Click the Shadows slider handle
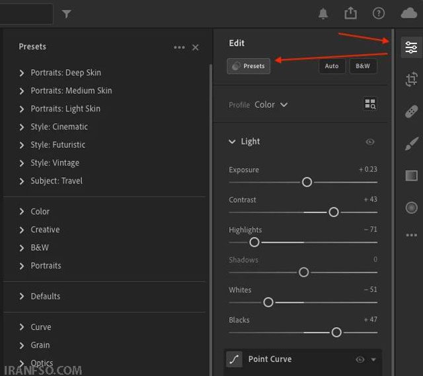Viewport: 423px width, 376px height. pyautogui.click(x=304, y=272)
